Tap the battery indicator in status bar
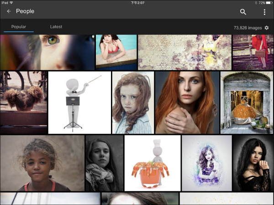The height and width of the screenshot is (205, 274). [268, 2]
